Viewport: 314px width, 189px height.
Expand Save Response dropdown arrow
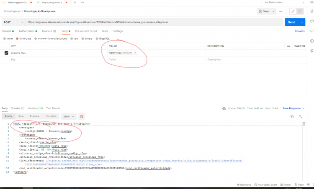[303, 108]
